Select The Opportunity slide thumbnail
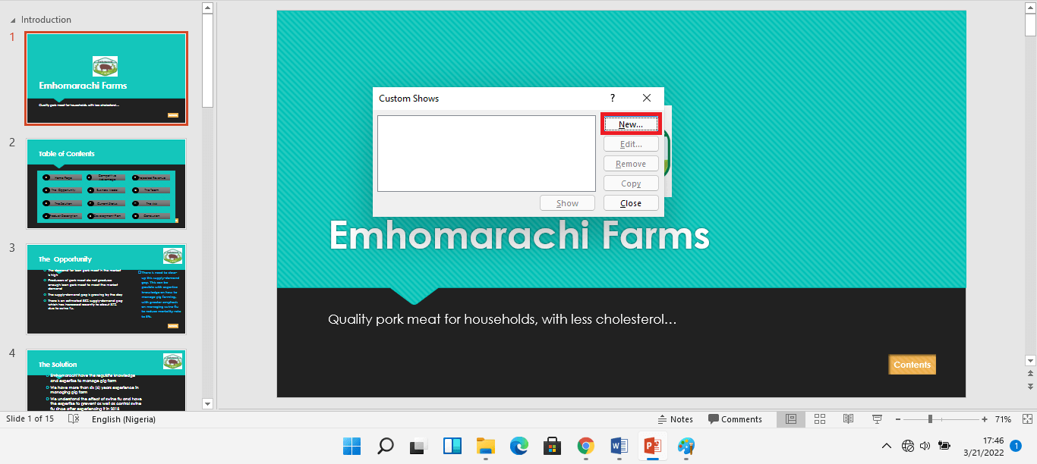 click(106, 289)
